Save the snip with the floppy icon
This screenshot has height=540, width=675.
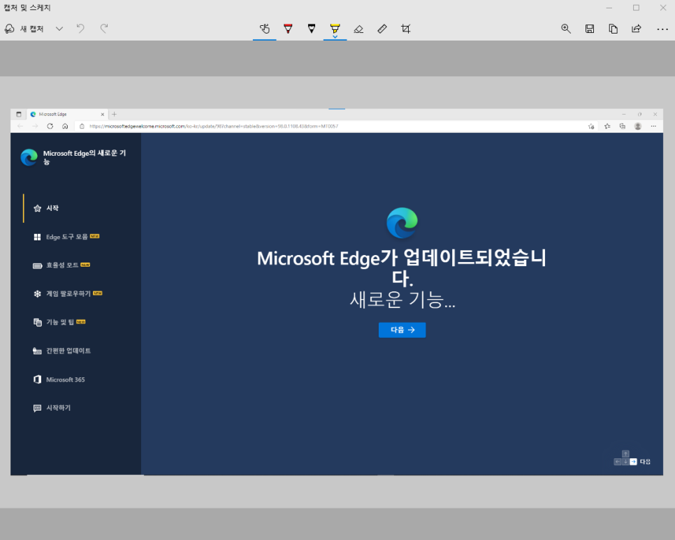[589, 29]
